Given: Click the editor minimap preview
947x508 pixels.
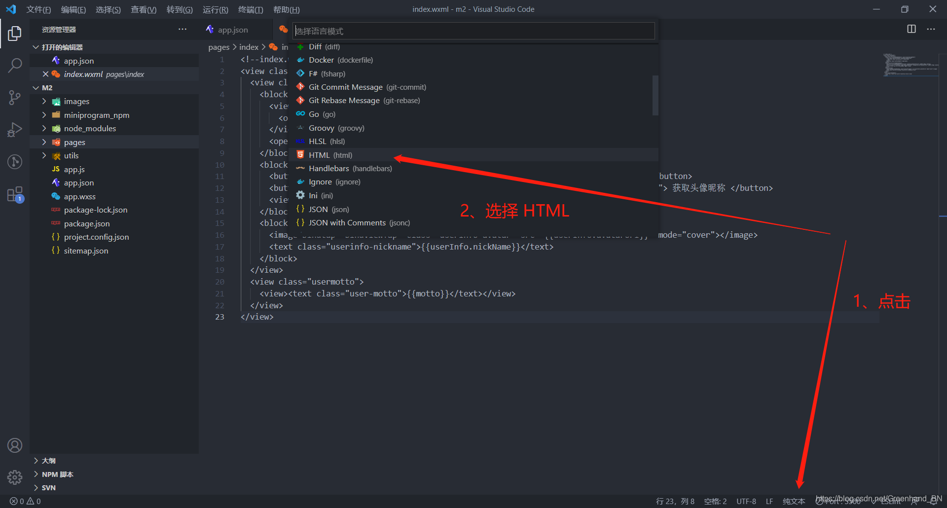Looking at the screenshot, I should [910, 65].
